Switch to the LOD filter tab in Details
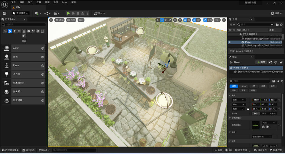The width and height of the screenshot is (285, 154). click(x=254, y=86)
